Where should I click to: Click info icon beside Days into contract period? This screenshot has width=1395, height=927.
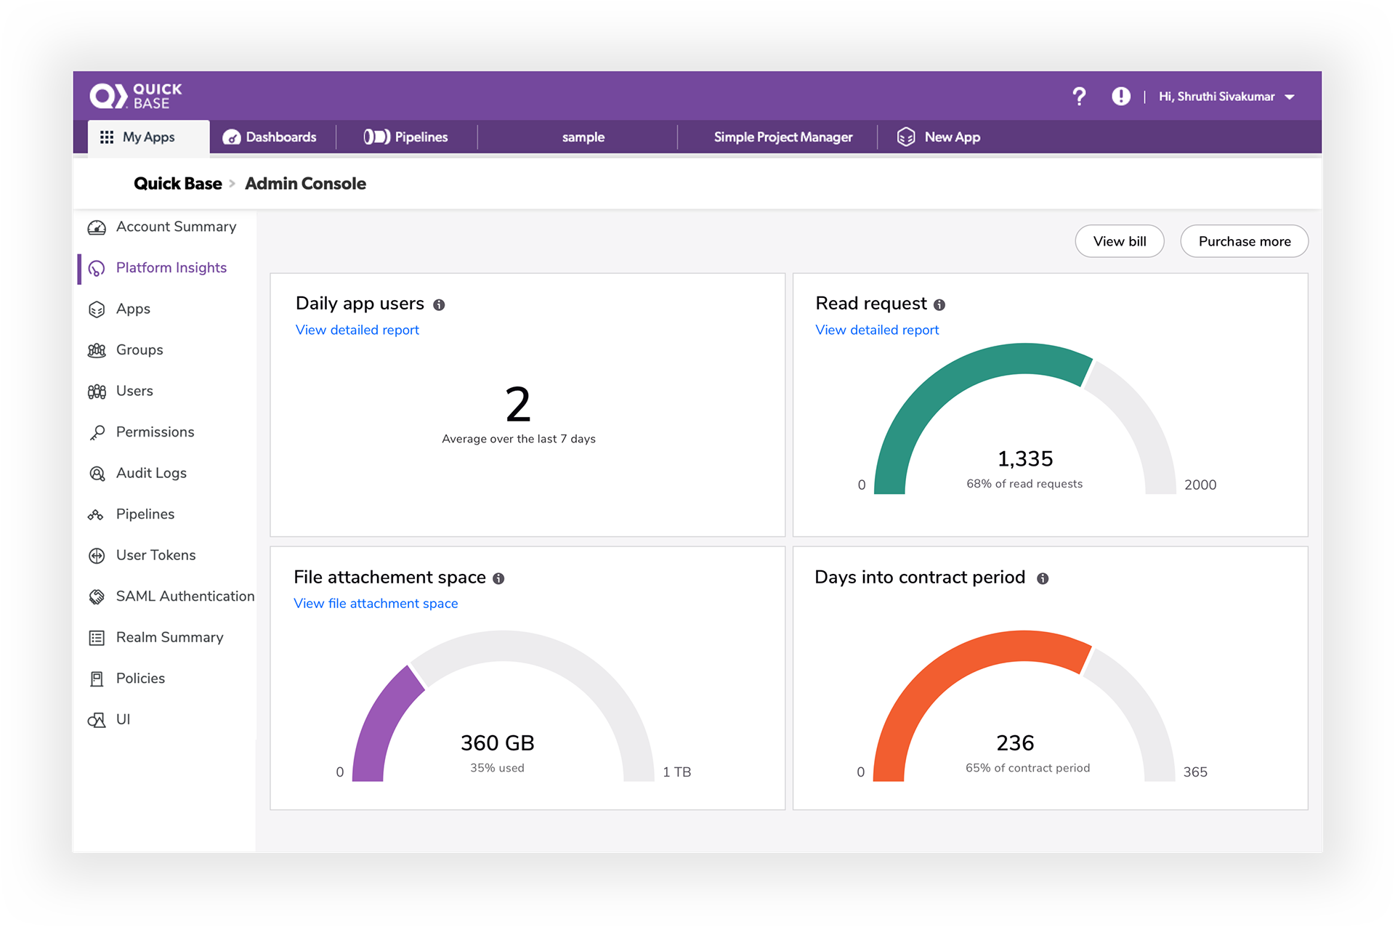pyautogui.click(x=1043, y=579)
